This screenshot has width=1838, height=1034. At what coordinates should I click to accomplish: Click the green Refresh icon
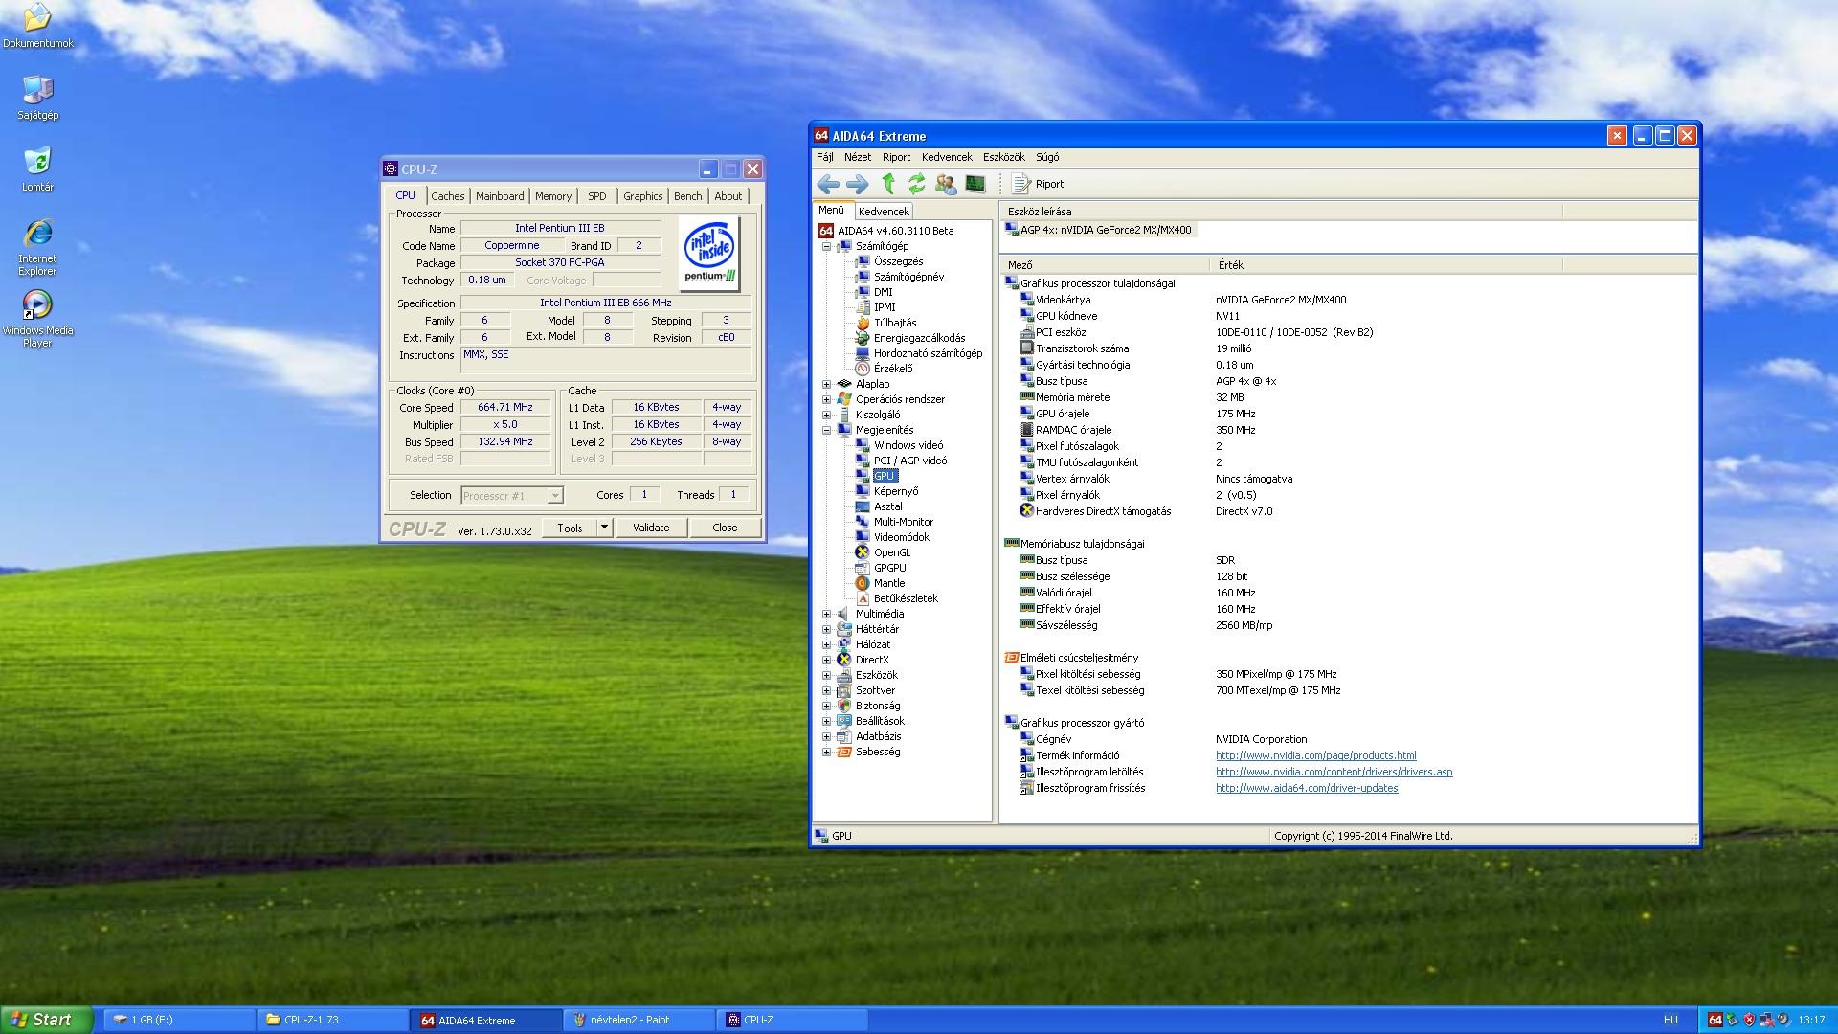916,184
